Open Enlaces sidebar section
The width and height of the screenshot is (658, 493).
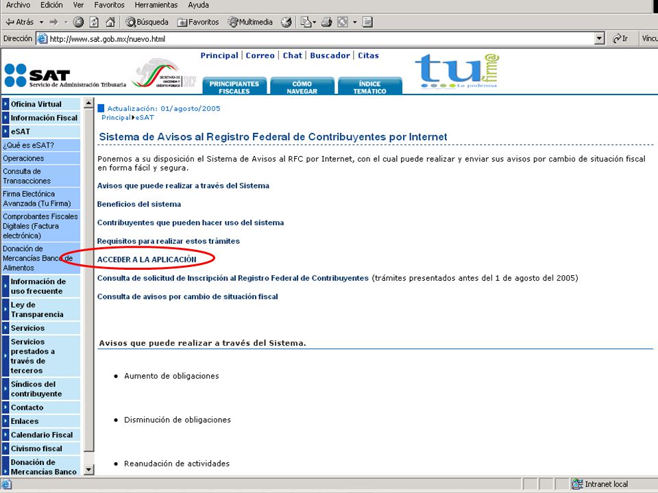click(x=41, y=421)
